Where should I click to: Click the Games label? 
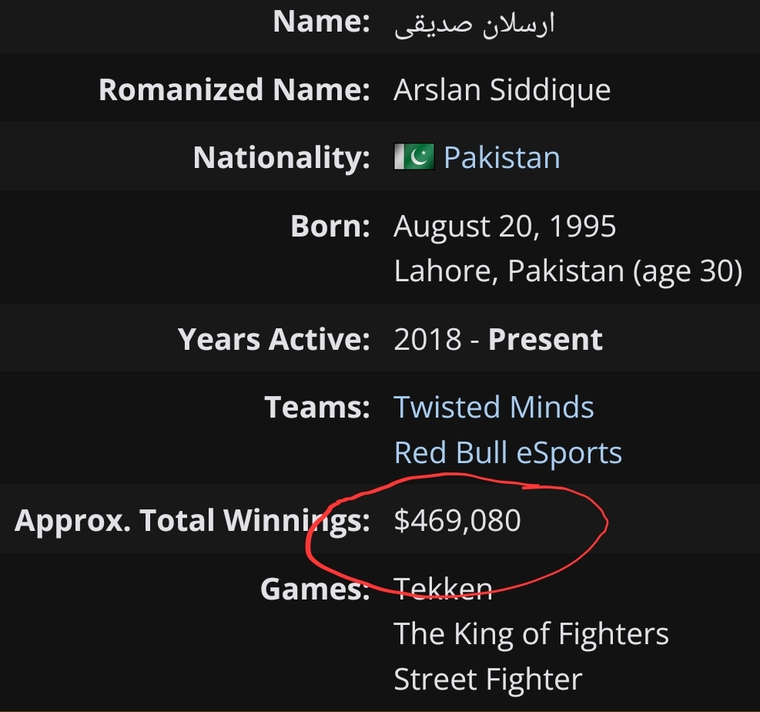pyautogui.click(x=315, y=589)
